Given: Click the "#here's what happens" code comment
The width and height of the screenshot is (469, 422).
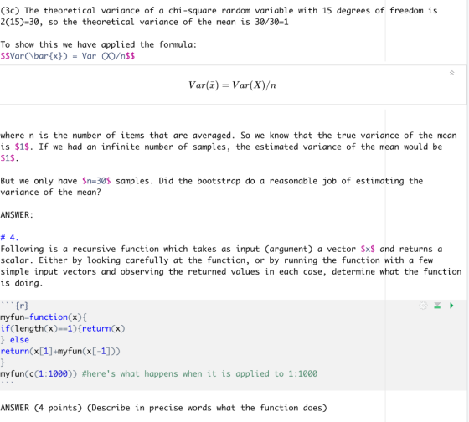Looking at the screenshot, I should 199,373.
